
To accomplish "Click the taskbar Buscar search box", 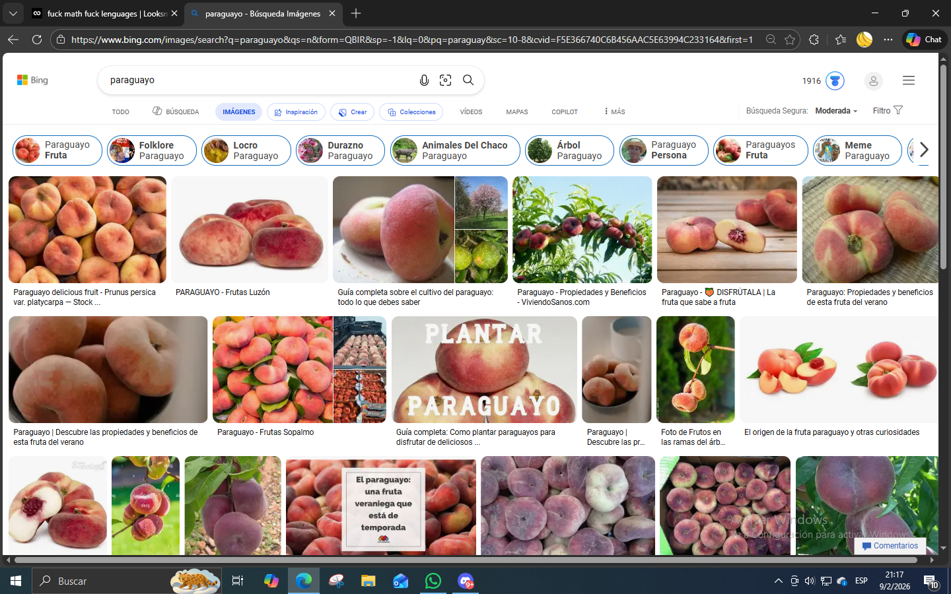I will tap(125, 581).
